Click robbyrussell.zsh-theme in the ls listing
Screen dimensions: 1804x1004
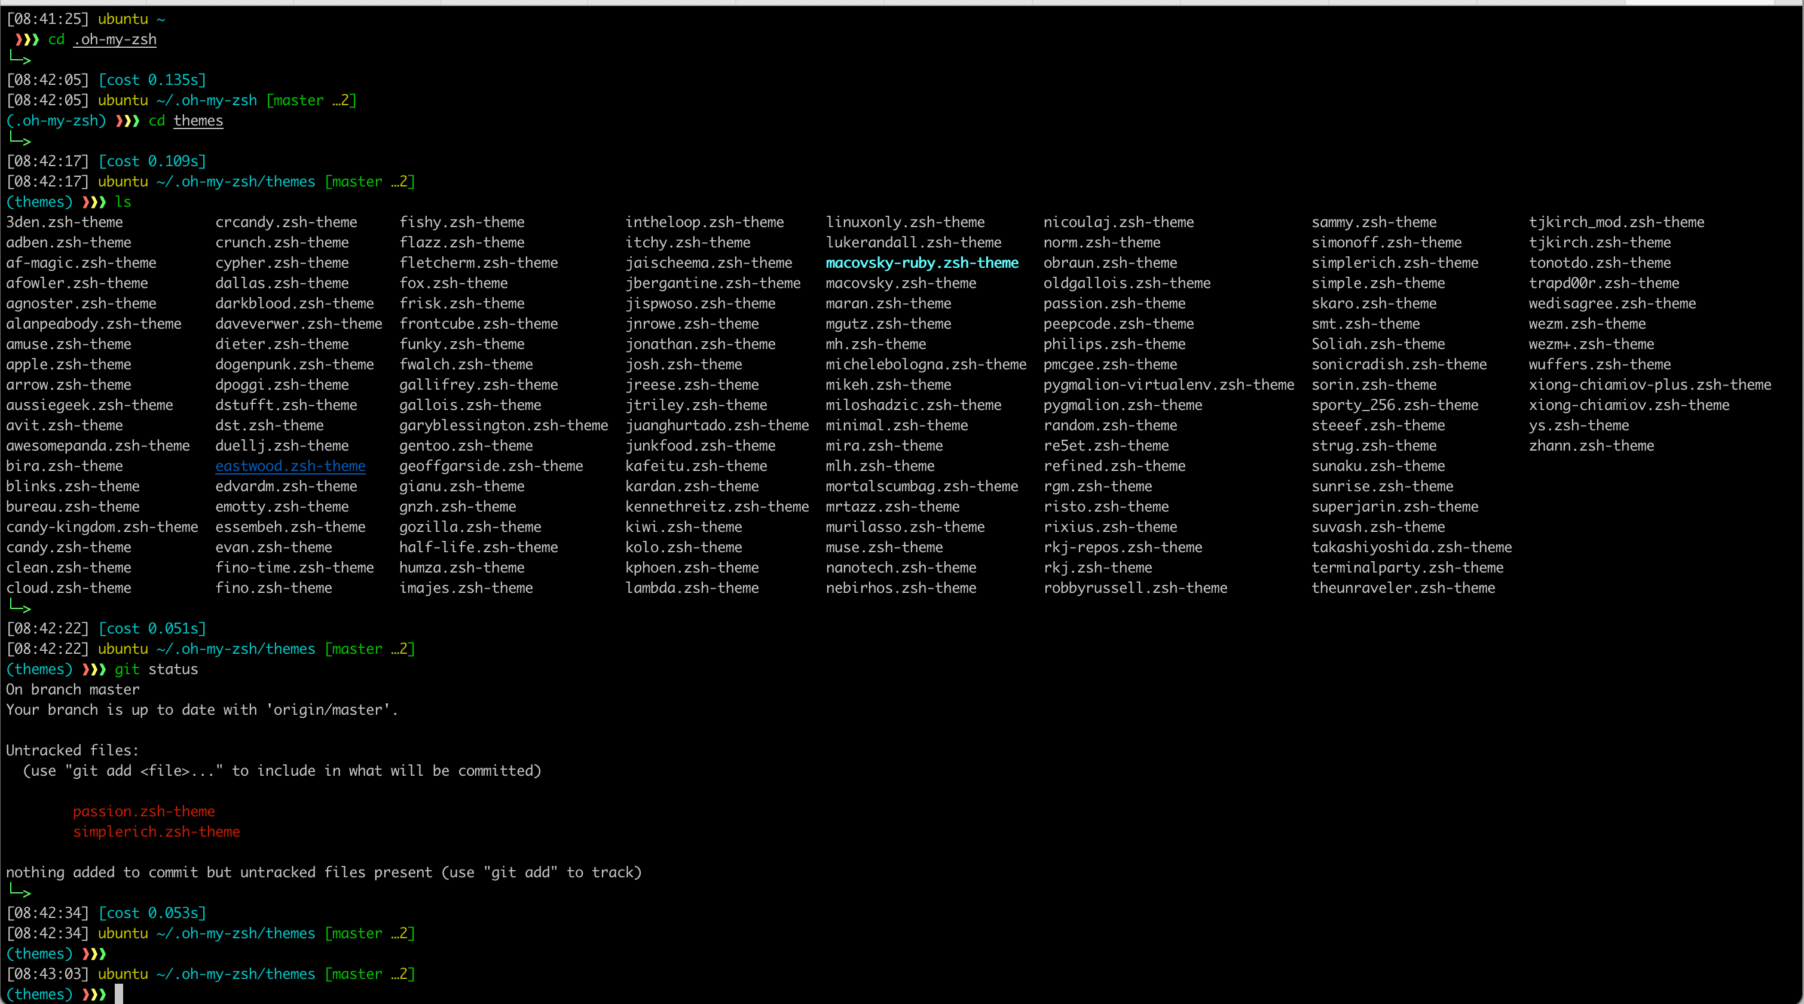[x=1135, y=587]
